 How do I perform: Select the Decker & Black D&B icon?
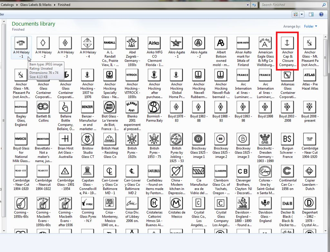[x=287, y=203]
